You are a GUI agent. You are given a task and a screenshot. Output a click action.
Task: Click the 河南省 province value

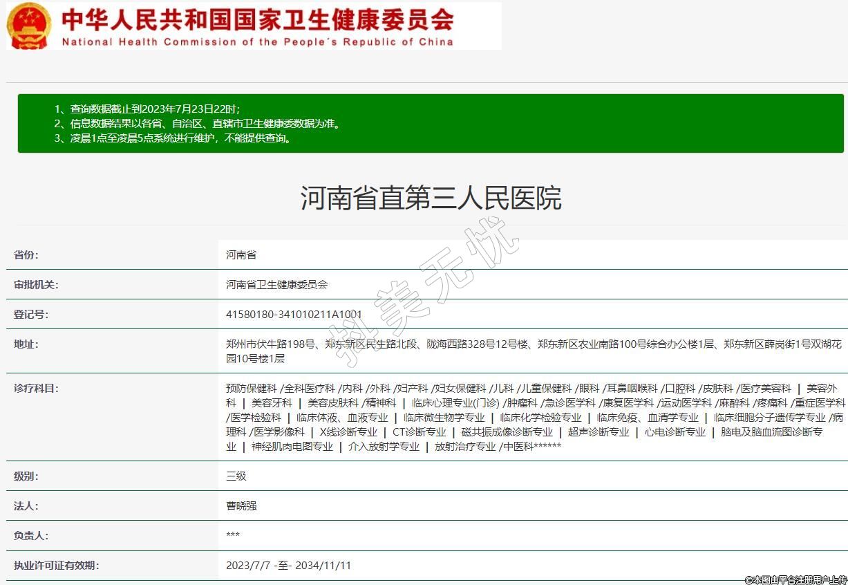241,254
